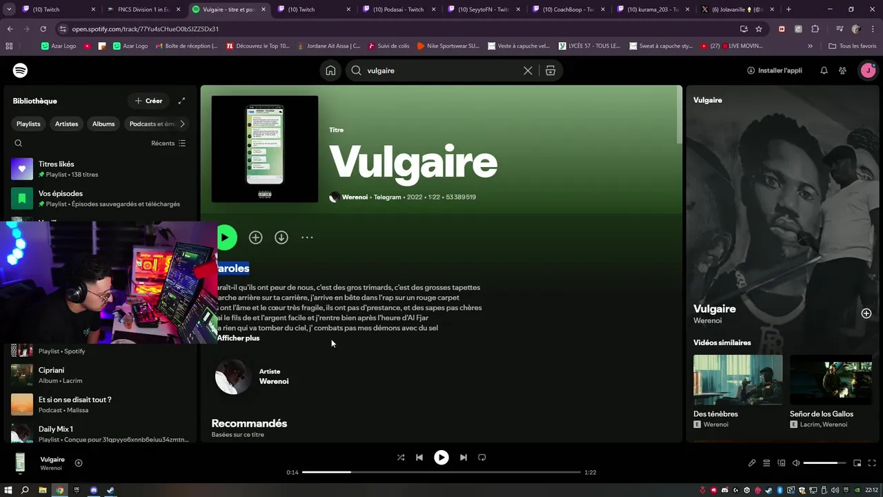Open the Chrome extensions puzzle icon
Viewport: 883px width, 497px height.
coord(815,29)
